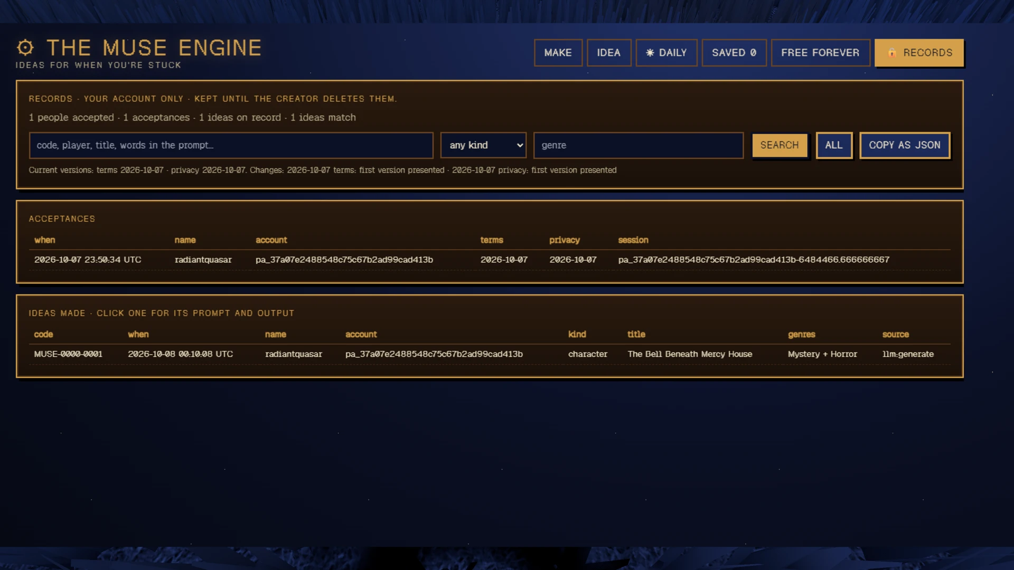Click the 'session' column header
Image resolution: width=1014 pixels, height=570 pixels.
(x=633, y=240)
